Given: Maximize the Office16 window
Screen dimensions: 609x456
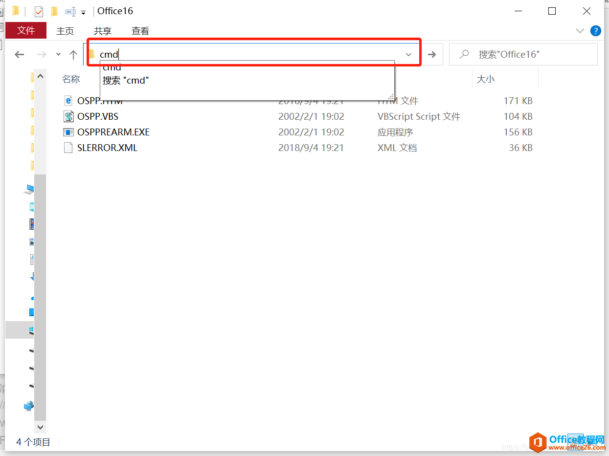Looking at the screenshot, I should [x=552, y=11].
